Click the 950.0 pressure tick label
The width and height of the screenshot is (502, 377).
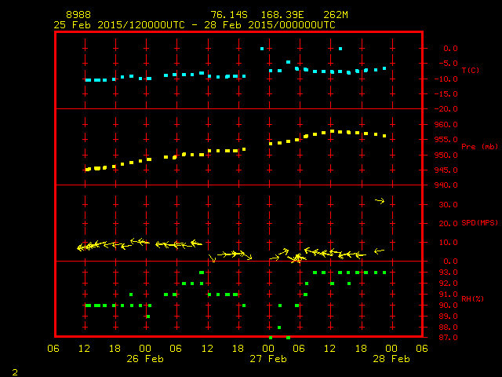coord(446,156)
